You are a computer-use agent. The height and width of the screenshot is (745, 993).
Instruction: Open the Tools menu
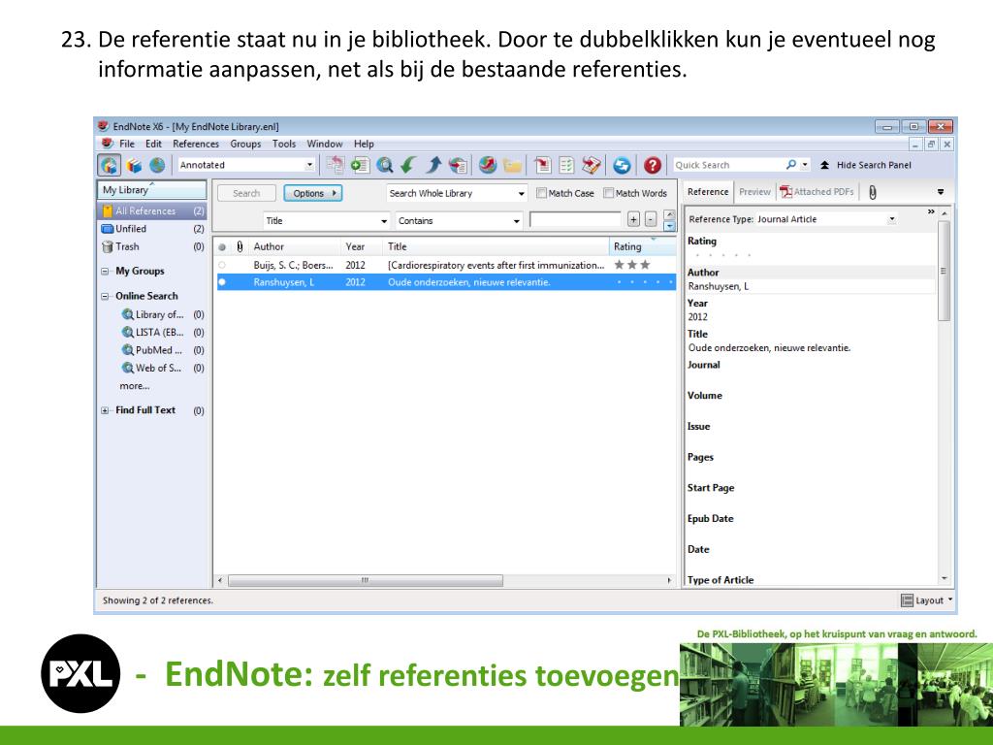pos(284,144)
